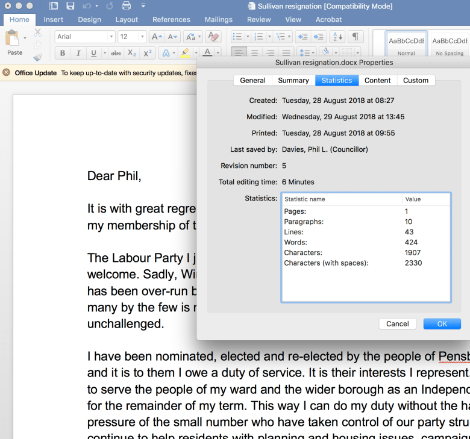Image resolution: width=470 pixels, height=439 pixels.
Task: Click the Undo arrow icon
Action: click(x=87, y=5)
